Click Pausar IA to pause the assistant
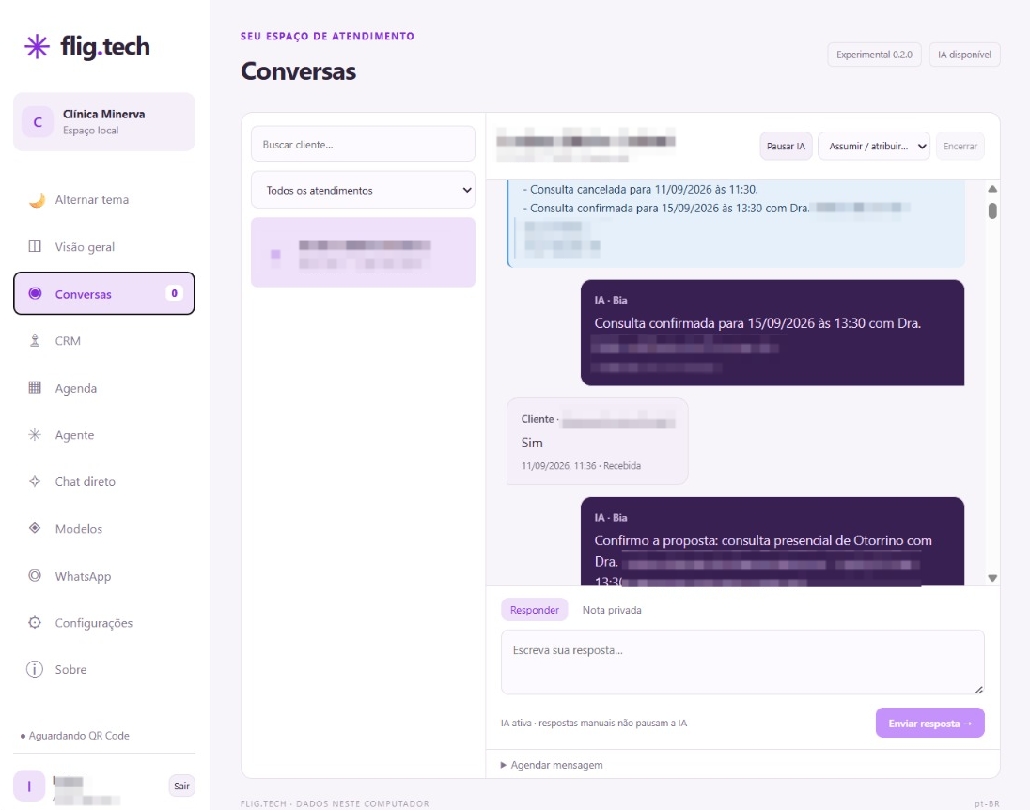The width and height of the screenshot is (1030, 810). [x=786, y=146]
